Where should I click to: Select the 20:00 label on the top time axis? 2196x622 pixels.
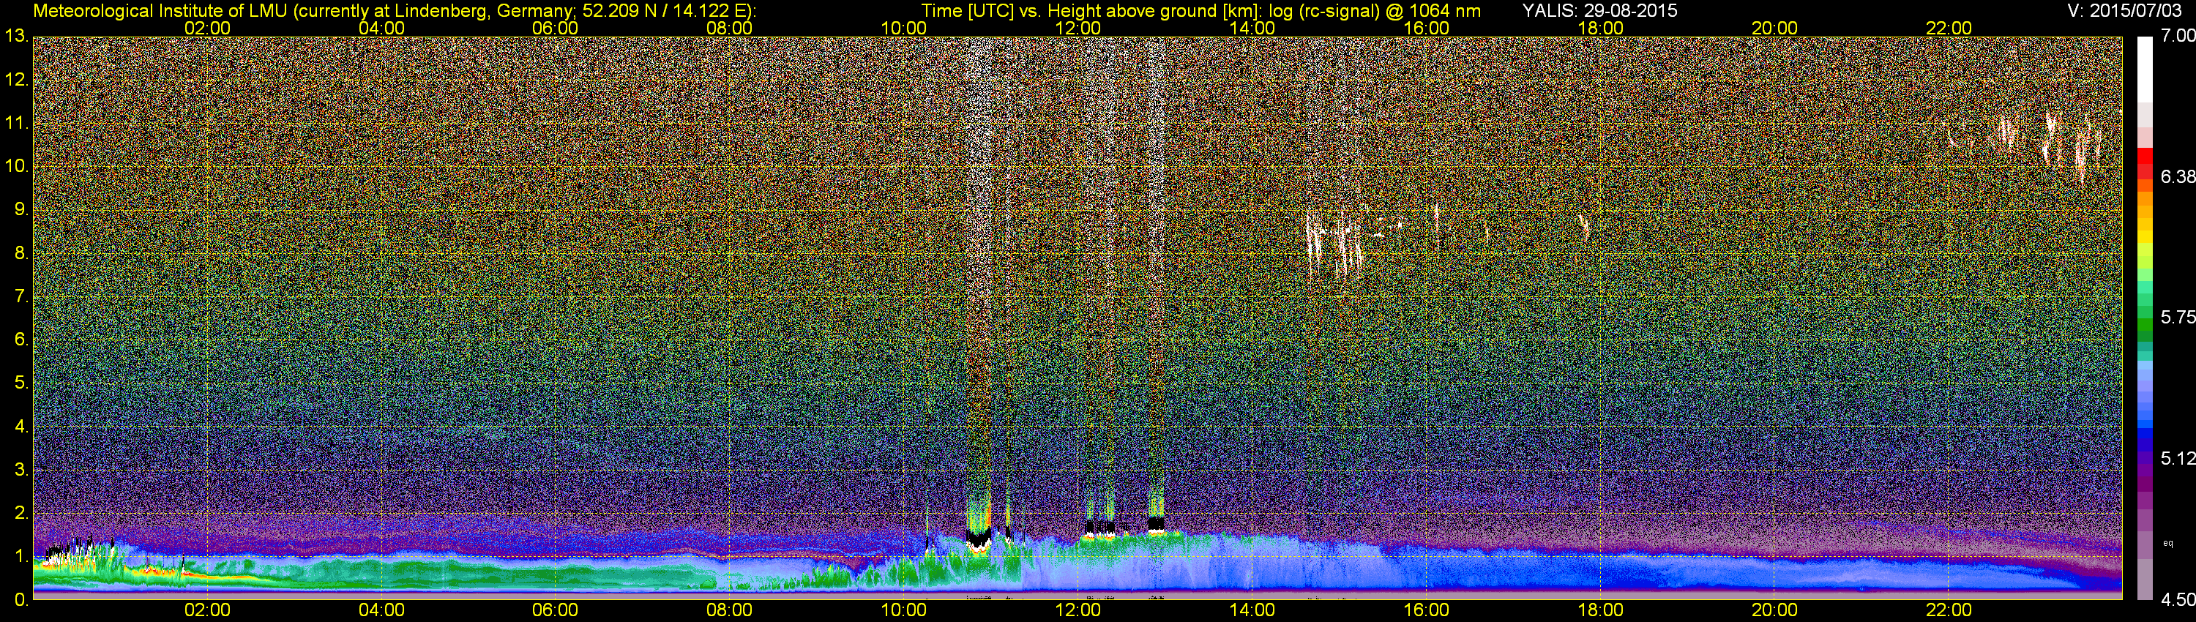tap(1775, 28)
